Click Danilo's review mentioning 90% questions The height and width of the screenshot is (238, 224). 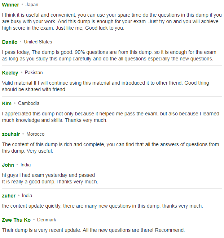tap(109, 55)
